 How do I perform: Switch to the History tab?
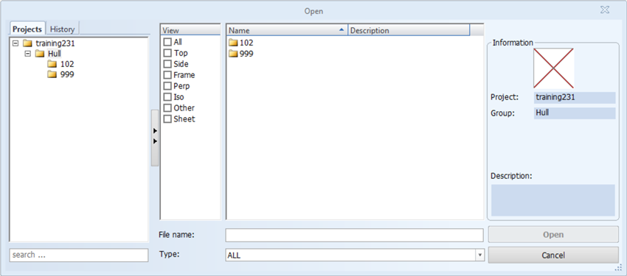[x=63, y=29]
